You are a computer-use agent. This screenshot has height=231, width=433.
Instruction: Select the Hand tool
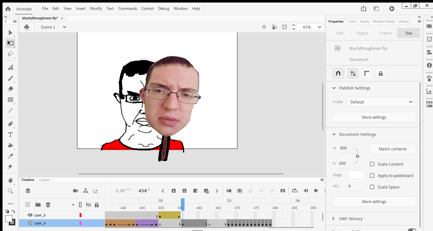(x=10, y=180)
